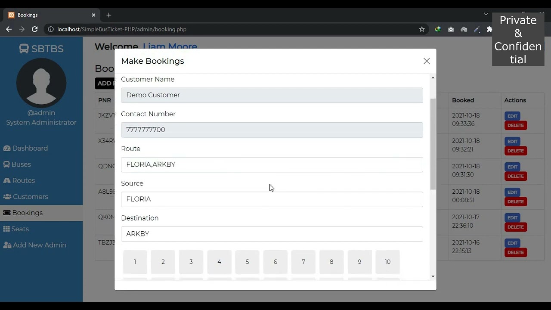Select seat number 9
Screen dimensions: 551x310
pos(359,262)
